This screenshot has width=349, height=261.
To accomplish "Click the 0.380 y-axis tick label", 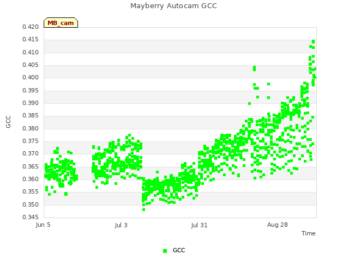I will [31, 128].
